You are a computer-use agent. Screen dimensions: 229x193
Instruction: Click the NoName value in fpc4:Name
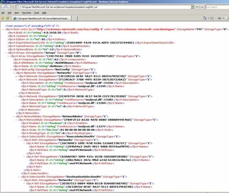(x=56, y=66)
